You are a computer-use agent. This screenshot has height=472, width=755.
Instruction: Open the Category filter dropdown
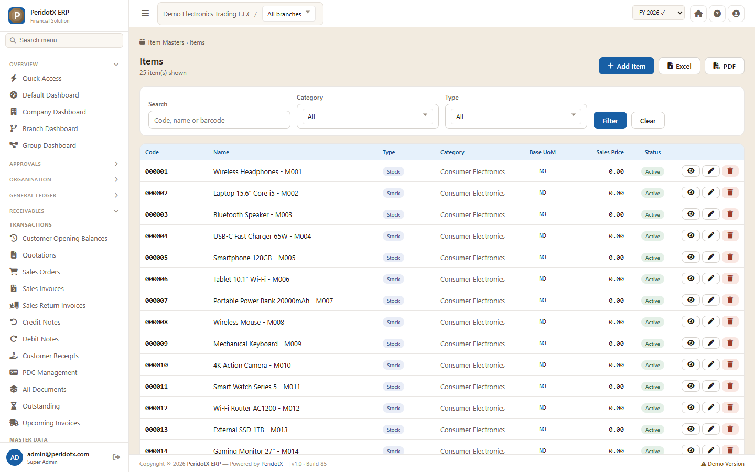tap(368, 116)
